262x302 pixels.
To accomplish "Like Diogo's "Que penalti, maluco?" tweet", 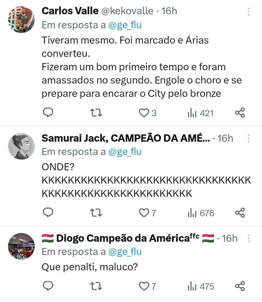I will (144, 286).
